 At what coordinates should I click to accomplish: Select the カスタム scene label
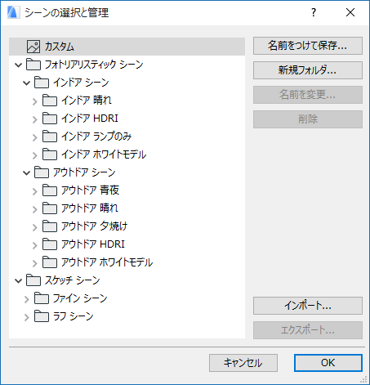60,47
